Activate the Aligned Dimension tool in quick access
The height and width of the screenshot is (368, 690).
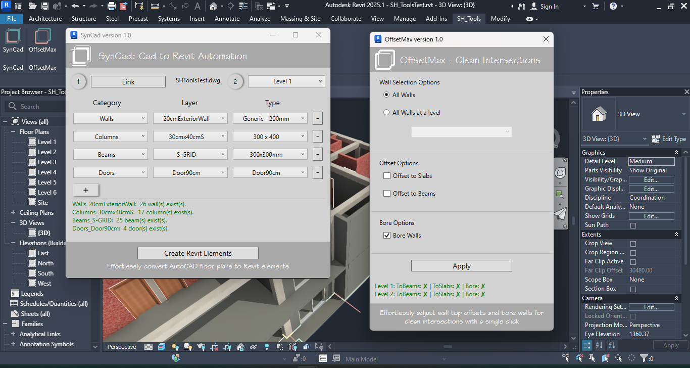coord(173,6)
